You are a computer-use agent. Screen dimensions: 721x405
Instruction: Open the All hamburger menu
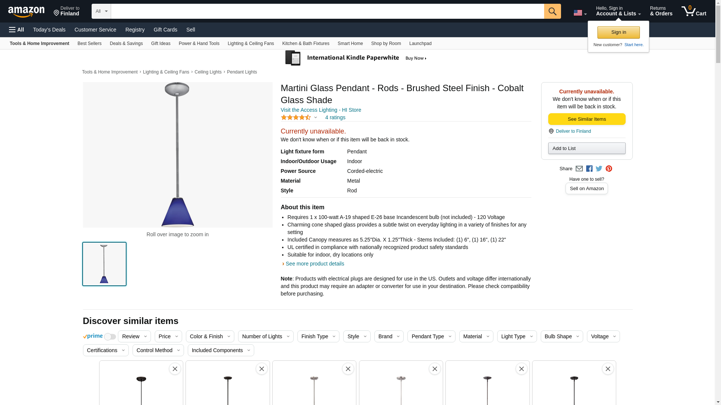click(17, 30)
